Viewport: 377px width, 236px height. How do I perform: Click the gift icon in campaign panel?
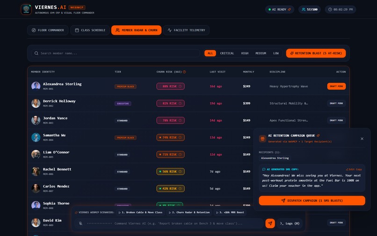point(262,139)
